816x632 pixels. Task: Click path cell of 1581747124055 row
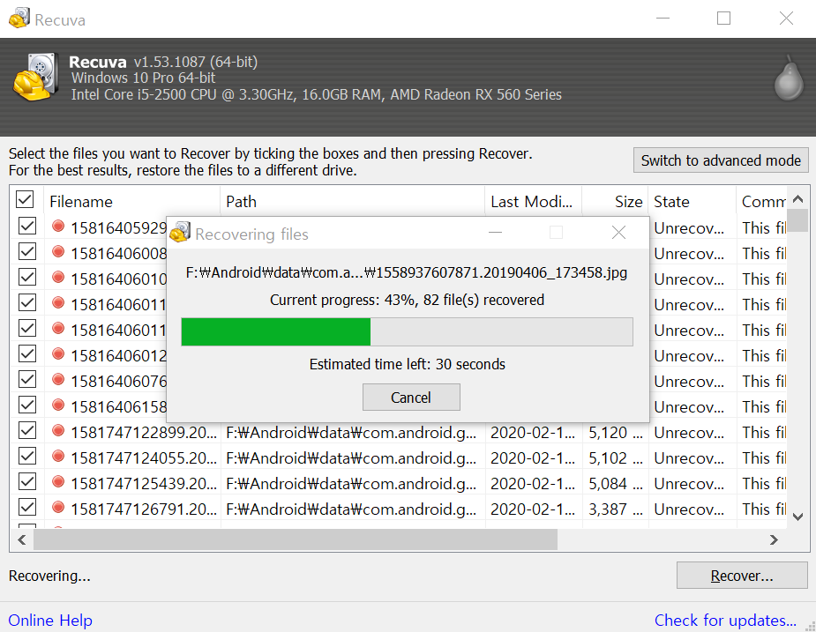[x=352, y=457]
